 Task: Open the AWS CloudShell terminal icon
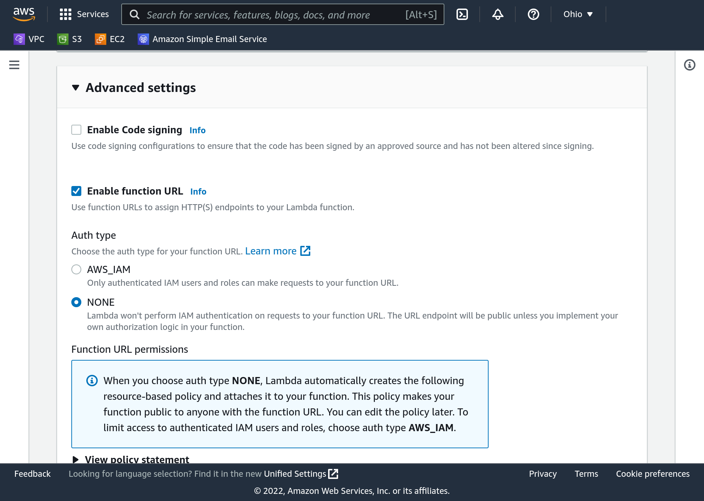click(x=462, y=14)
